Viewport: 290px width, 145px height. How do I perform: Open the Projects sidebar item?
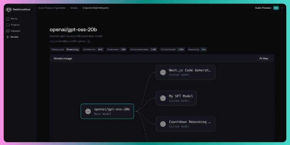pos(13,25)
